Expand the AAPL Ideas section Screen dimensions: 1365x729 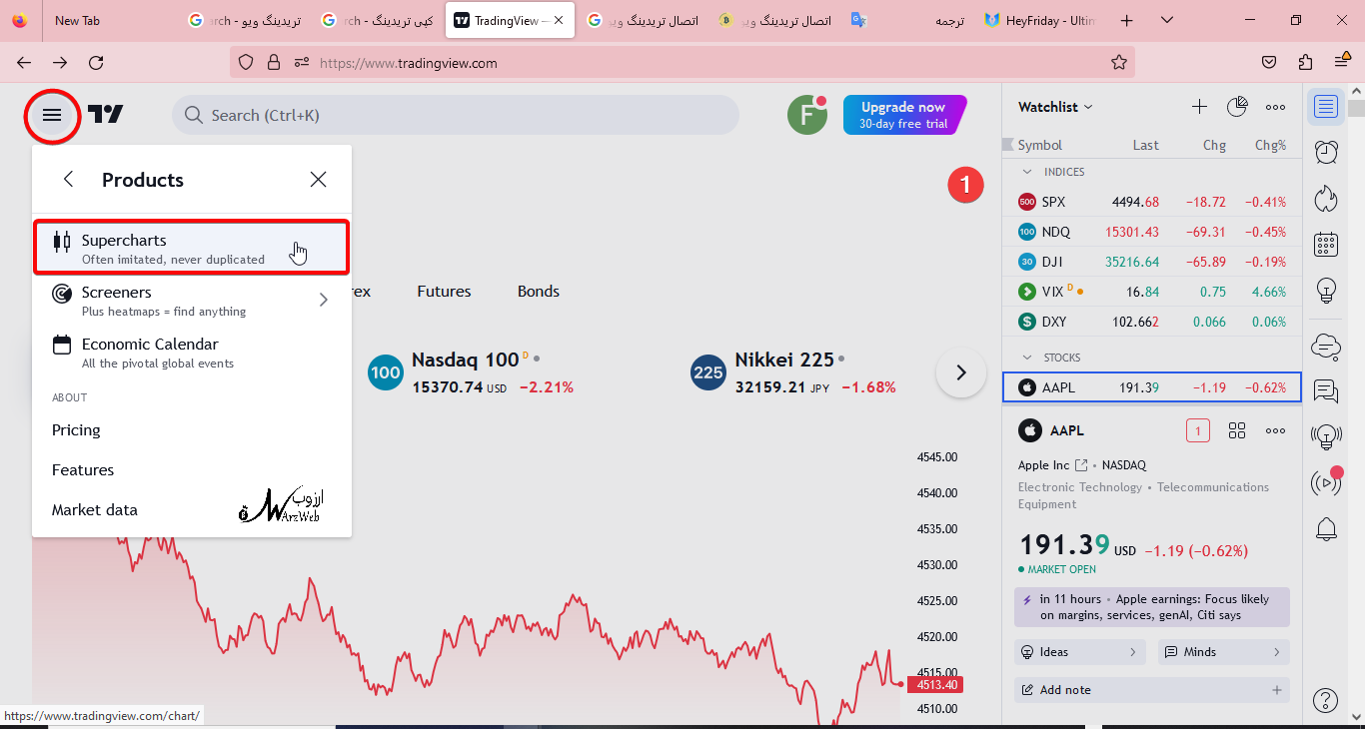coord(1080,652)
